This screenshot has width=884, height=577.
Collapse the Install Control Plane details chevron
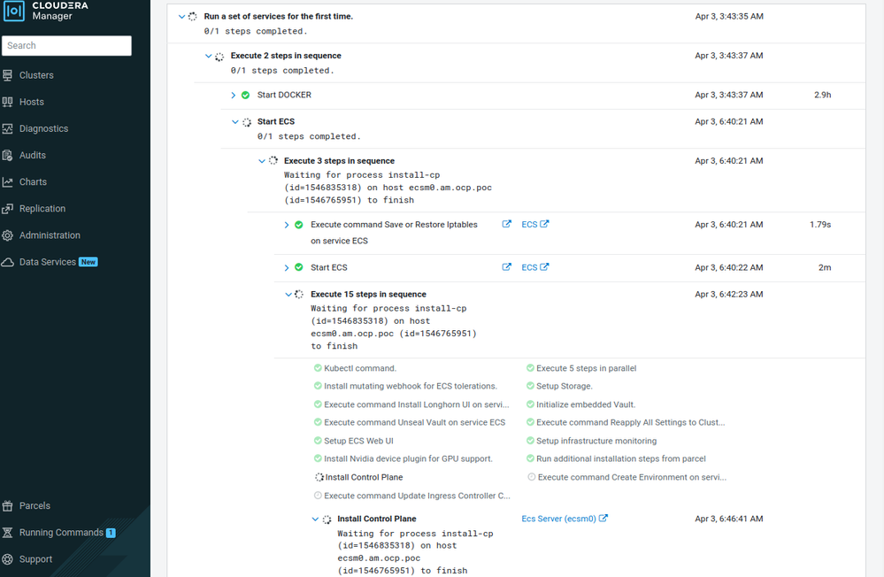pyautogui.click(x=315, y=519)
